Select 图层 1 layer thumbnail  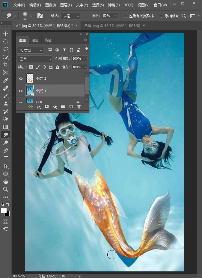coord(30,90)
